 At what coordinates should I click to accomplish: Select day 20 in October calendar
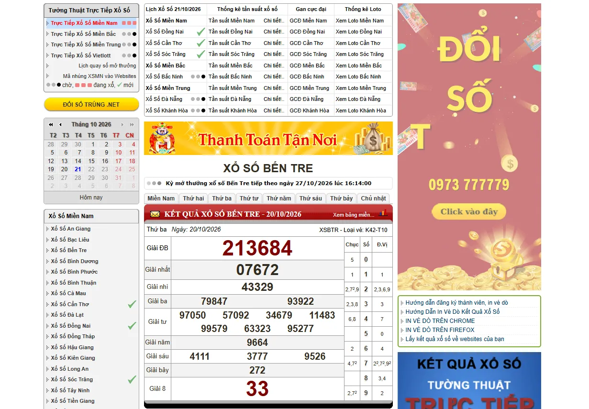[64, 169]
